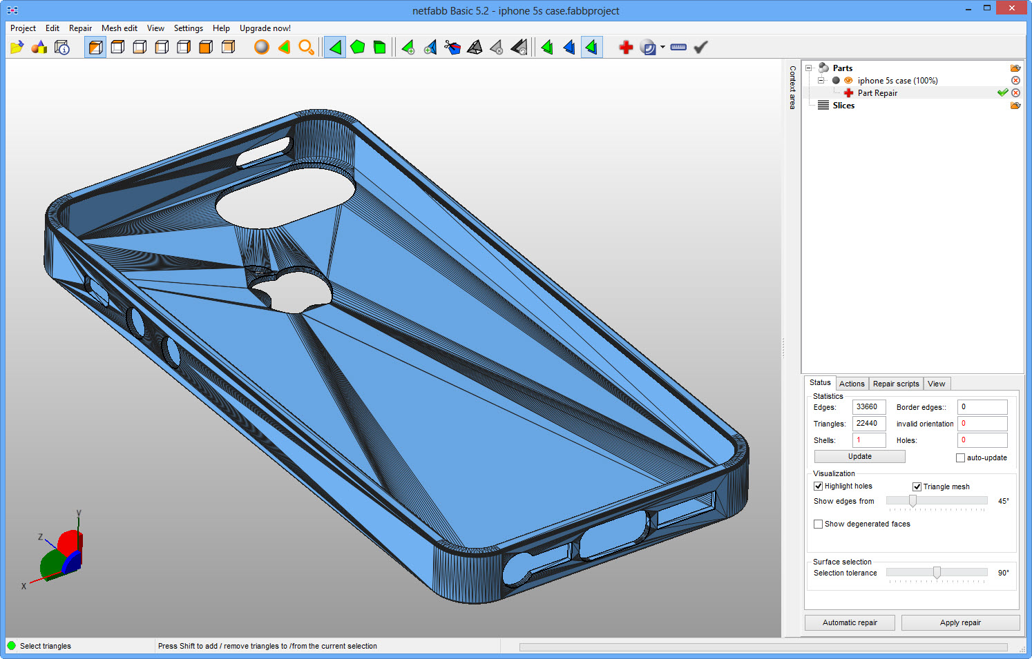Enable the auto-update checkbox

coord(960,458)
